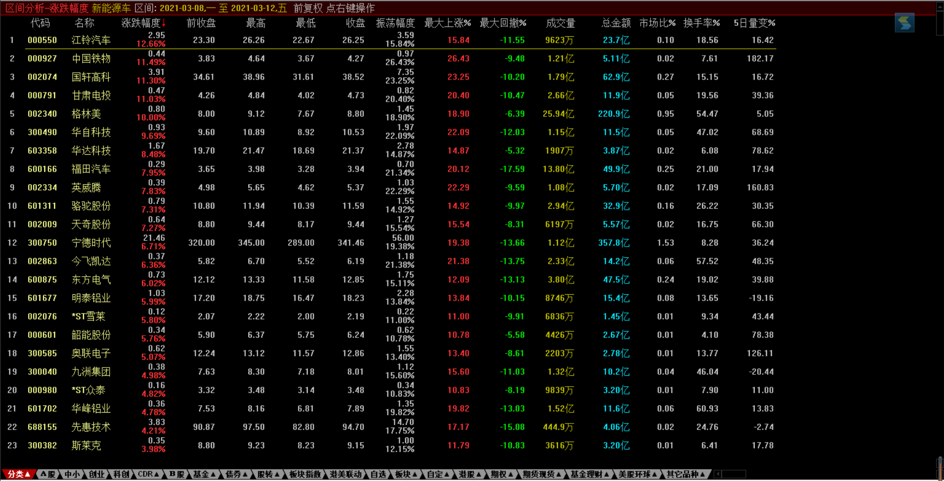Screen dimensions: 944x481
Task: Click stock code 002340 格林美
Action: point(42,114)
